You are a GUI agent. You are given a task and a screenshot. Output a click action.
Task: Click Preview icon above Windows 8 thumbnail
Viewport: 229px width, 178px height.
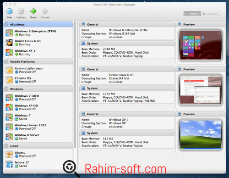point(180,24)
